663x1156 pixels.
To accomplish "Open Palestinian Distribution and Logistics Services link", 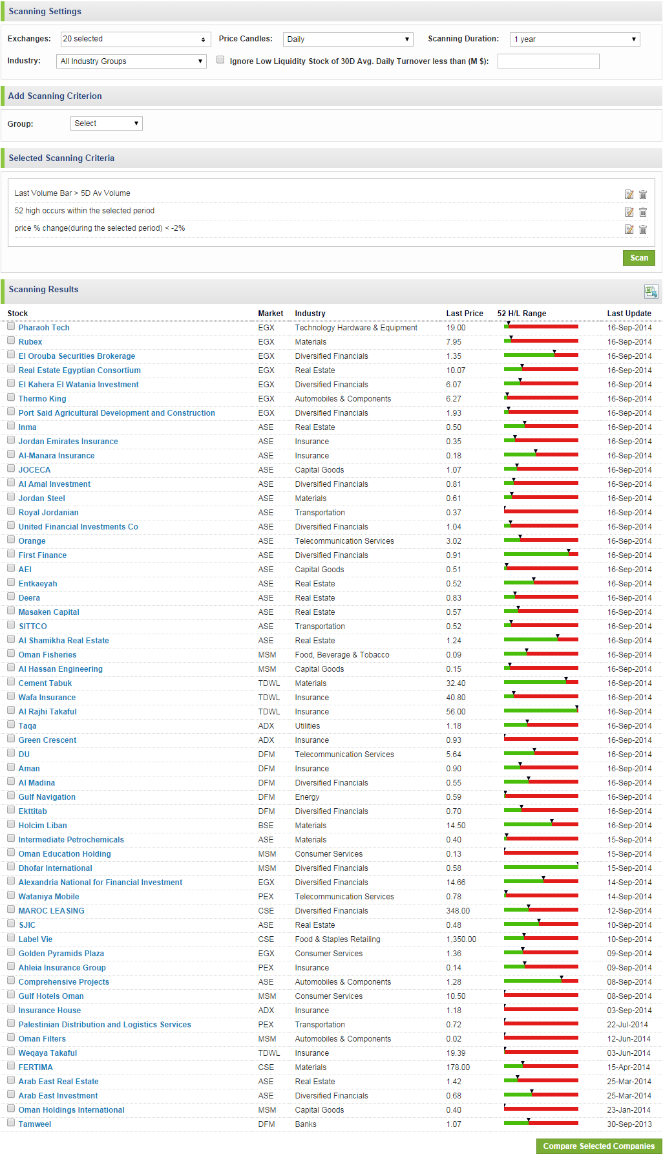I will [105, 1025].
